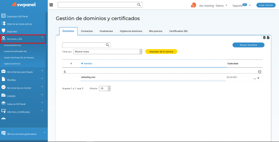Open the Soporte dropdown arrow
Viewport: 279px width, 142px height.
tap(250, 5)
